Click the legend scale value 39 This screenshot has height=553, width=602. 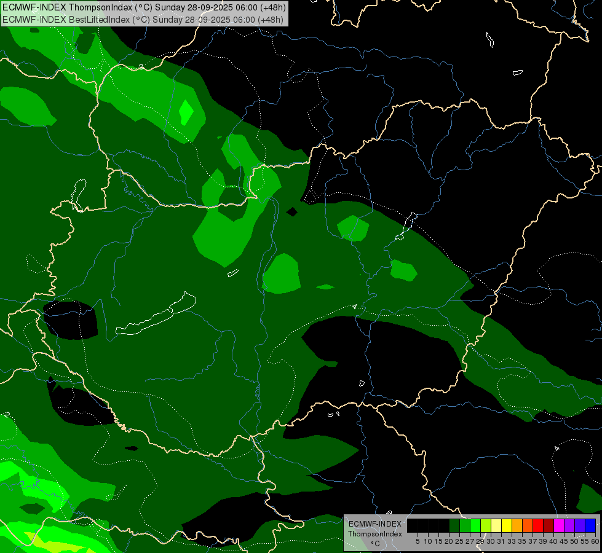point(543,541)
